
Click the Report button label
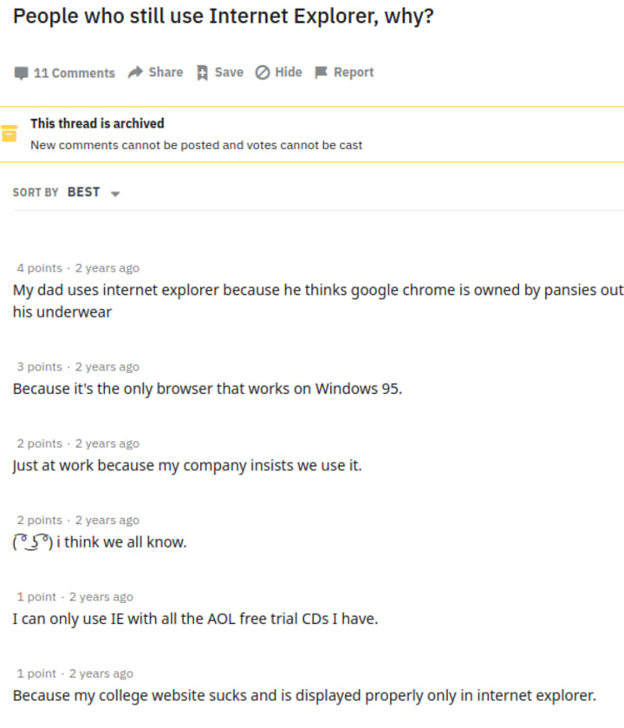353,72
